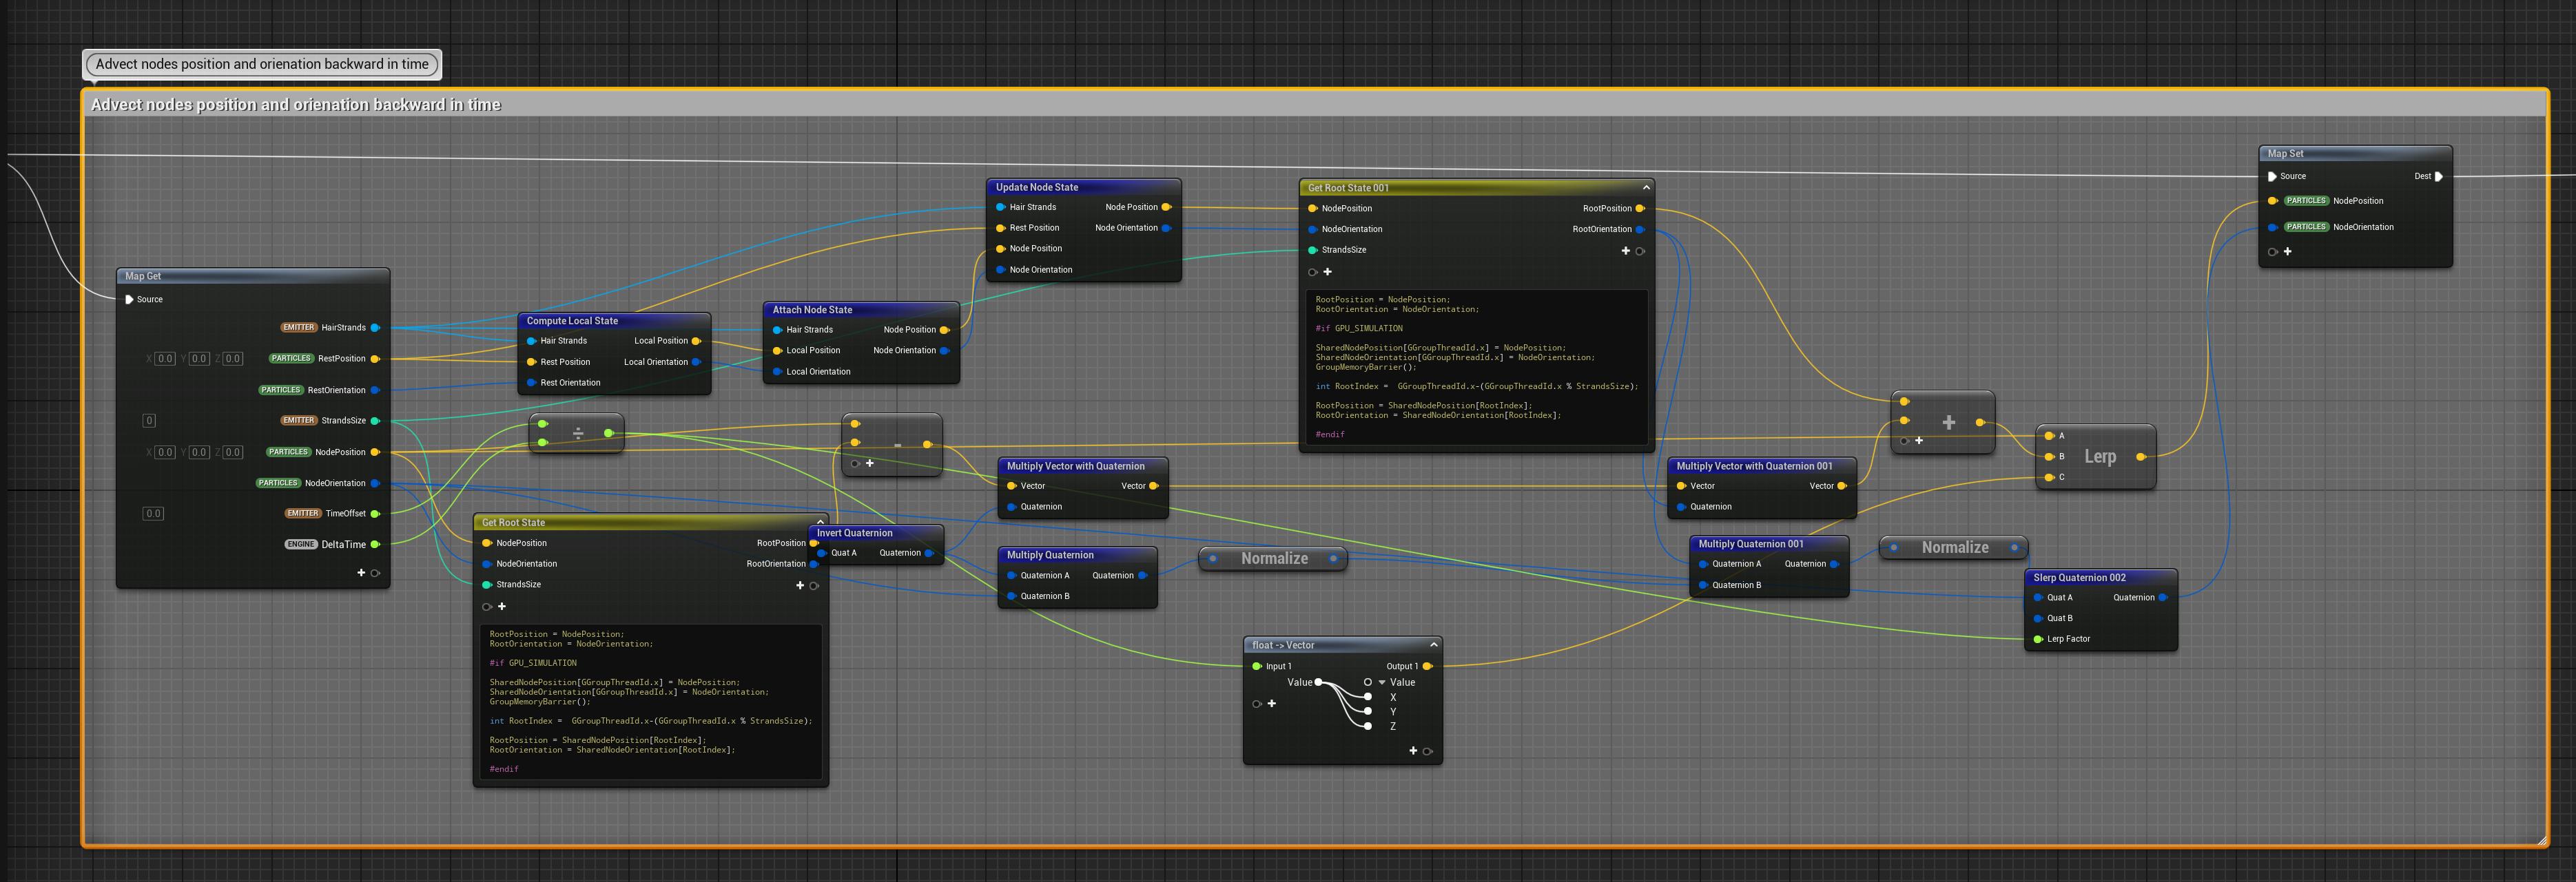Click the DeltaTime output pin on Map Get
This screenshot has width=2576, height=882.
pos(375,545)
